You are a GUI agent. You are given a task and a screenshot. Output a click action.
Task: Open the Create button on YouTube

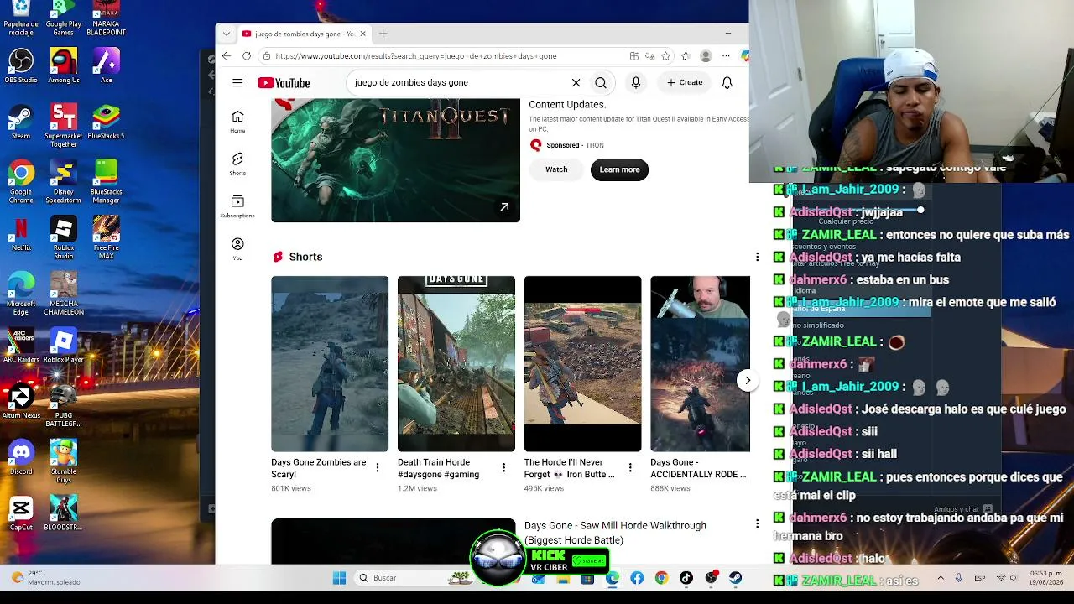point(685,82)
